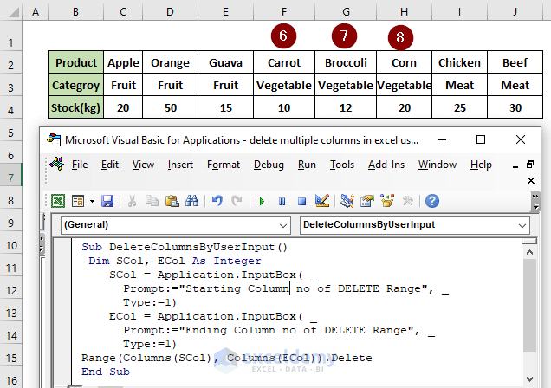Click the Redo arrow icon
Image resolution: width=551 pixels, height=388 pixels.
click(x=237, y=201)
